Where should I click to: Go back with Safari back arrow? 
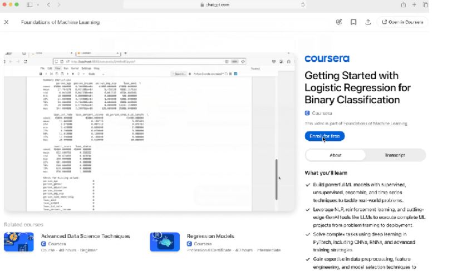click(48, 4)
